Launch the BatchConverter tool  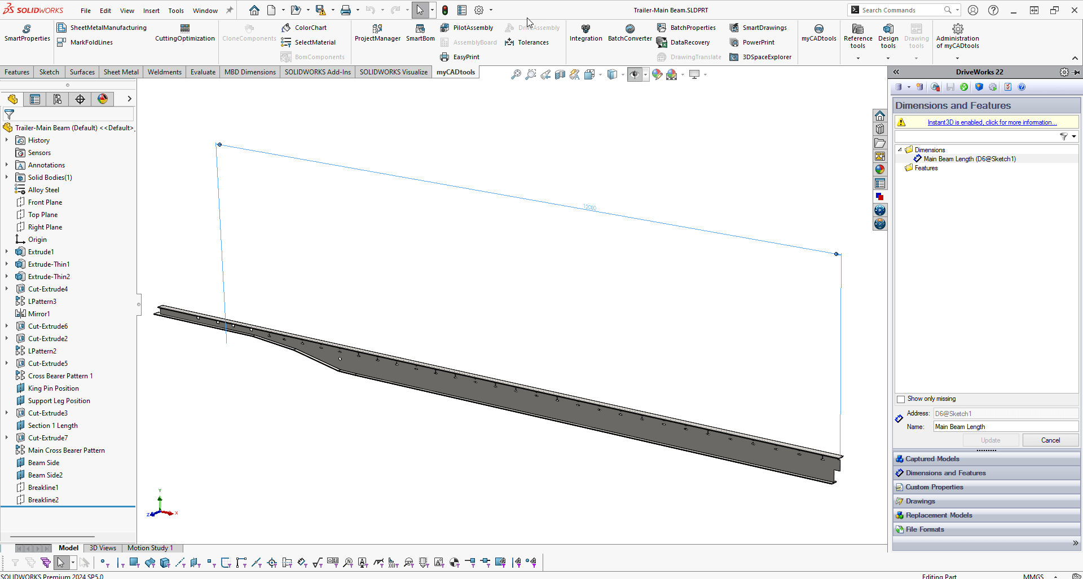click(x=629, y=33)
